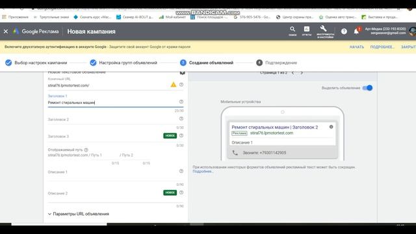Click ad headline in mobile preview

pos(274,127)
